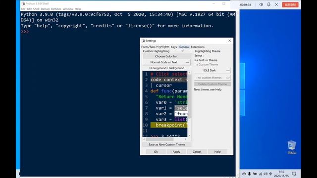Screen dimensions: 317x178
Task: Switch to the General tab
Action: click(x=184, y=47)
